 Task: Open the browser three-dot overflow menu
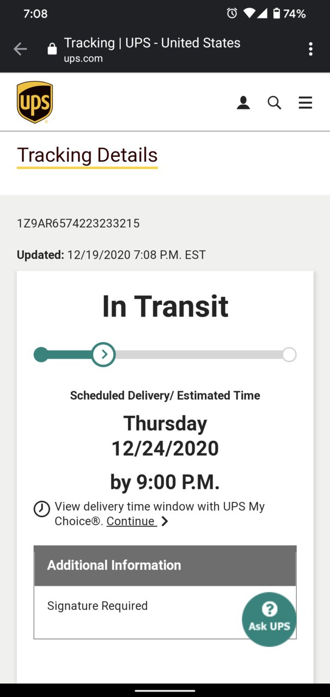(x=310, y=50)
